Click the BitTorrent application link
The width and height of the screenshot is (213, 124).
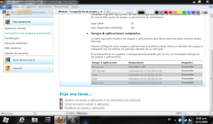(98, 67)
